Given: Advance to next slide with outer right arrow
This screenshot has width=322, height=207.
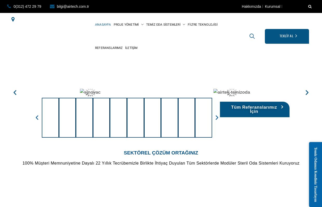Looking at the screenshot, I should (307, 93).
